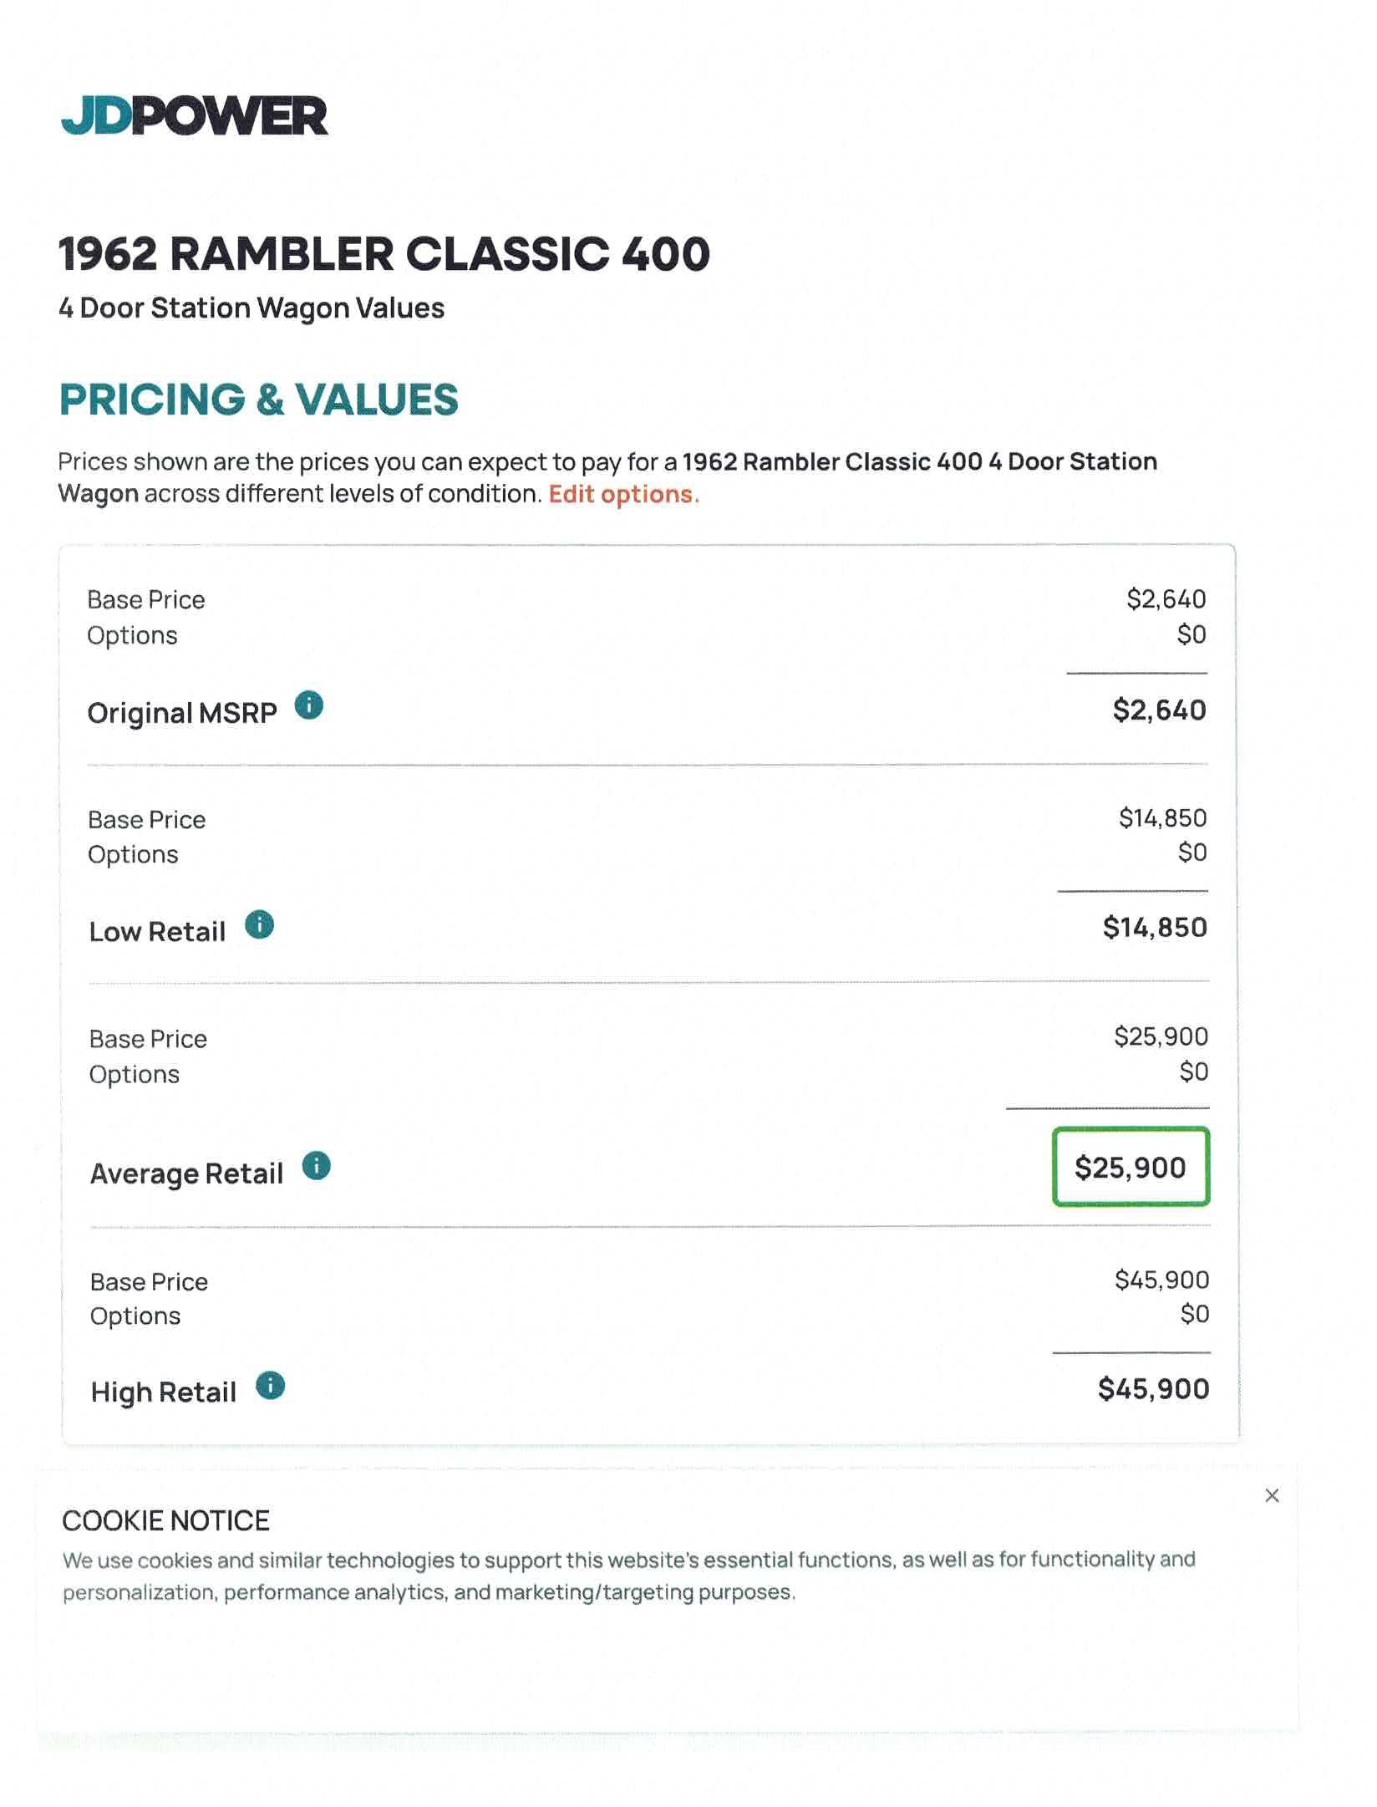
Task: Click the Original MSRP label
Action: point(182,713)
